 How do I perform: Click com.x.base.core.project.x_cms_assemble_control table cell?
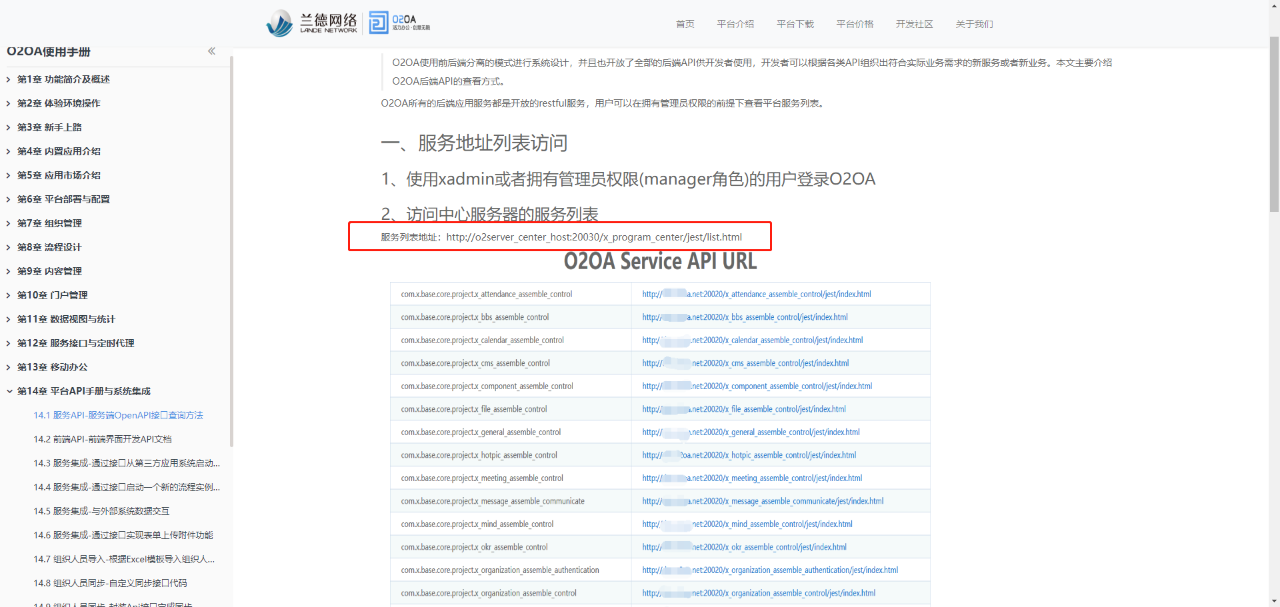511,363
